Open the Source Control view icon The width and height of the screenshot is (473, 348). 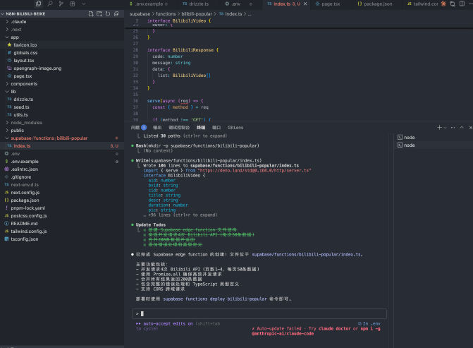coord(60,4)
